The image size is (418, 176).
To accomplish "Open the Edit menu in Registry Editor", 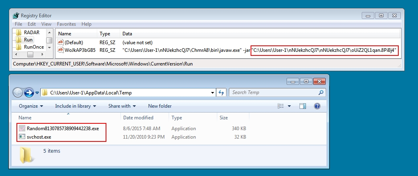I will tap(32, 24).
